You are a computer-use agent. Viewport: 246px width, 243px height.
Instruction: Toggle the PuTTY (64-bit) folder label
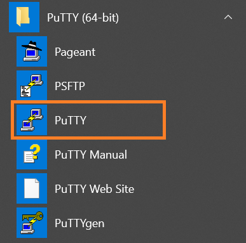(83, 18)
